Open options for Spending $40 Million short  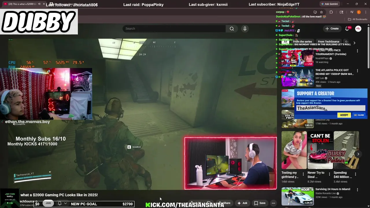[355, 174]
